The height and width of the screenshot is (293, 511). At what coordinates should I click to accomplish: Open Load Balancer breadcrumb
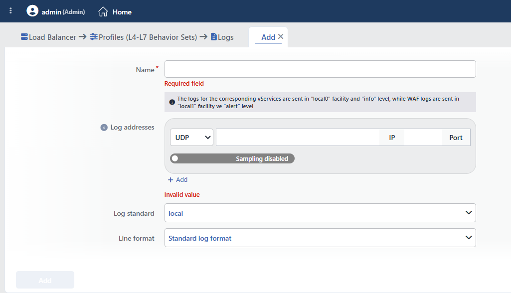click(x=52, y=37)
